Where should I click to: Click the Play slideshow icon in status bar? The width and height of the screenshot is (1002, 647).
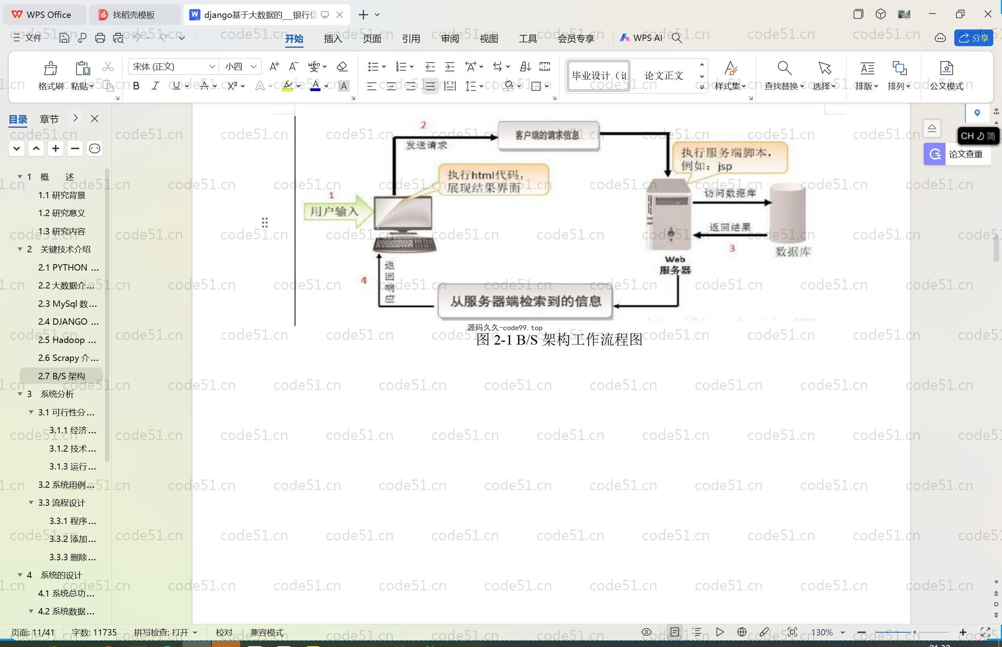[720, 632]
